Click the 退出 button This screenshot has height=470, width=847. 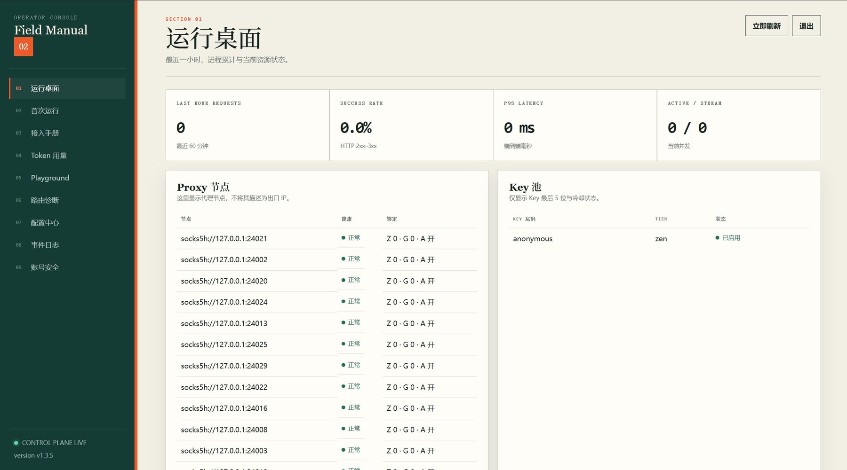click(806, 26)
